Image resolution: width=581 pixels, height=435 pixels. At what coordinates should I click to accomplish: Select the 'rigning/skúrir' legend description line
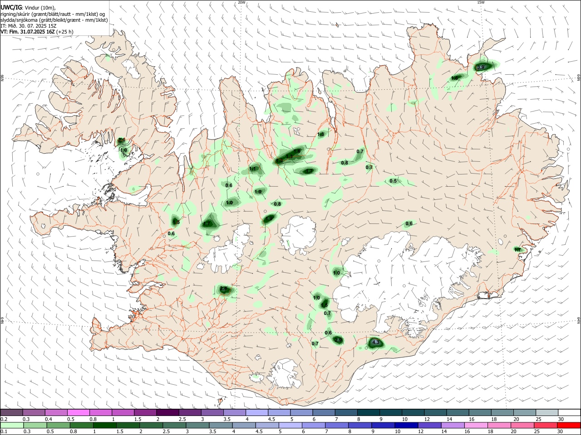pyautogui.click(x=53, y=14)
